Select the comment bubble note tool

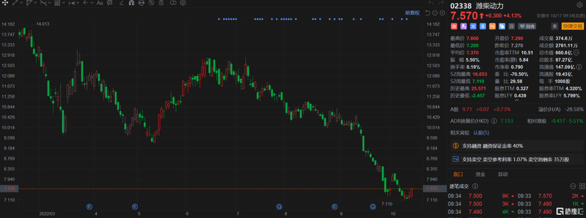coord(110,3)
